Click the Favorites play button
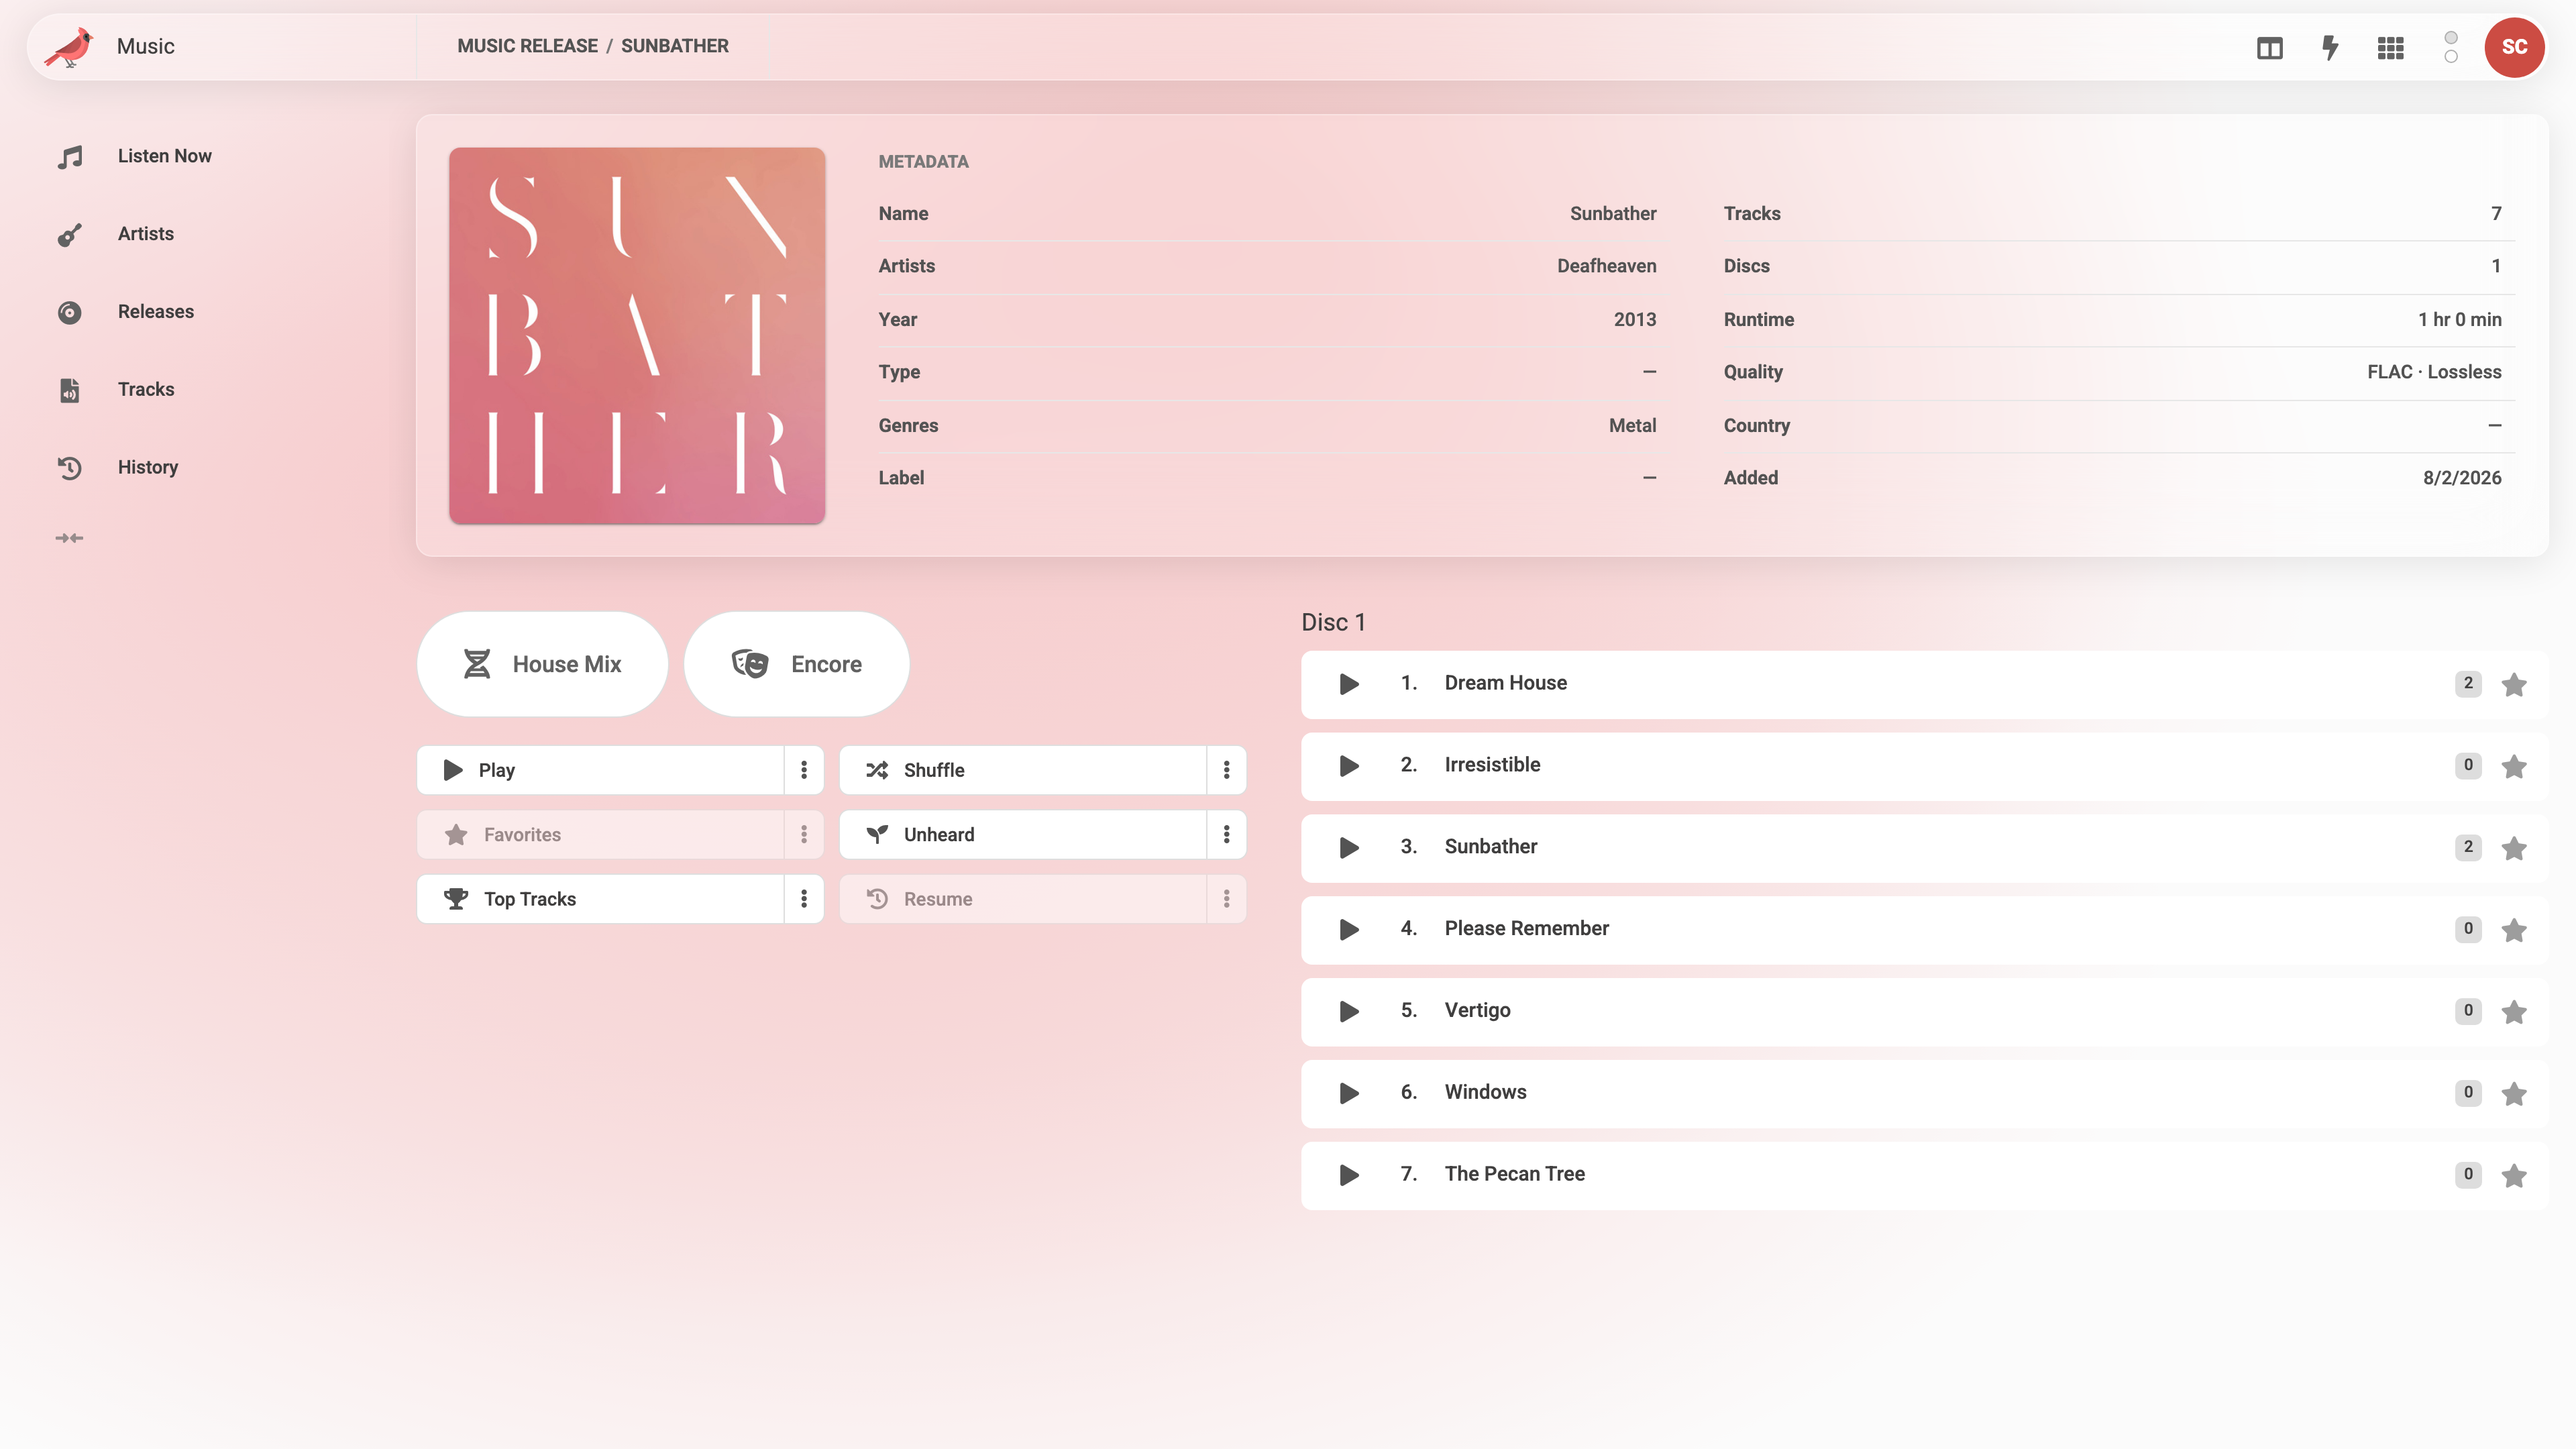 pos(600,834)
